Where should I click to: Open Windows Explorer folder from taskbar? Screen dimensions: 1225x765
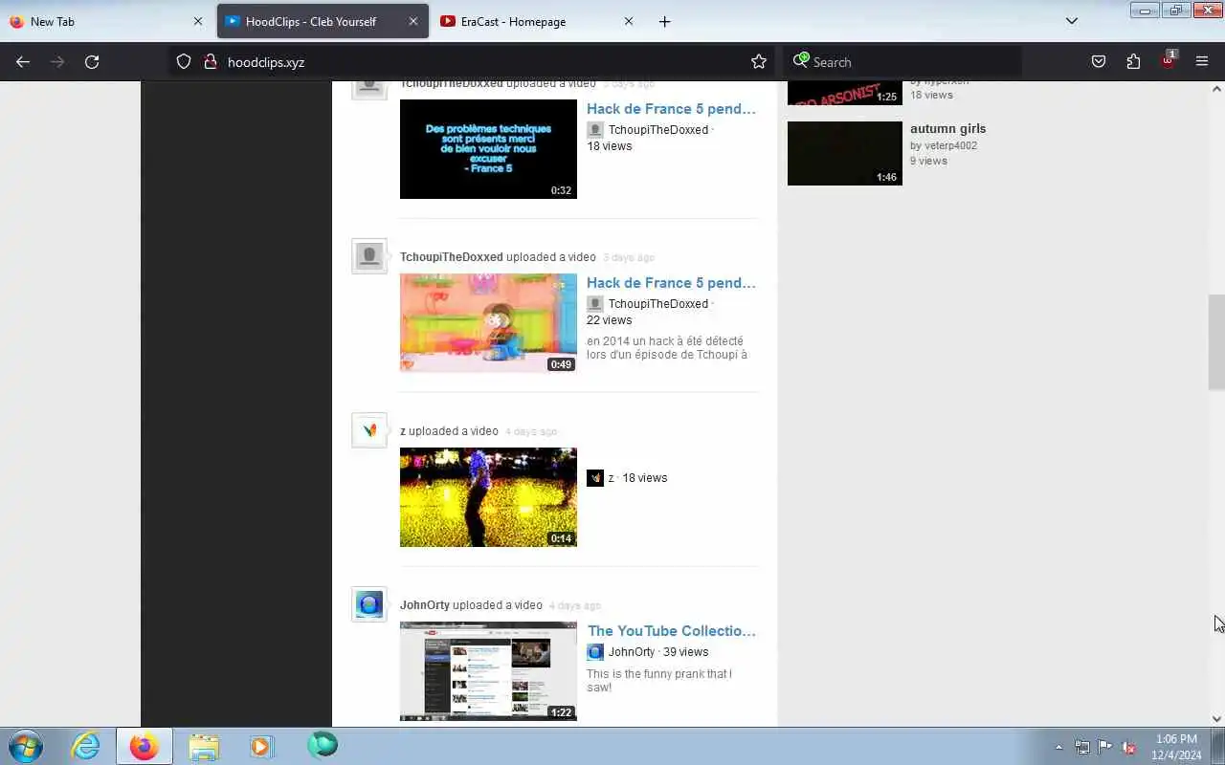coord(204,746)
